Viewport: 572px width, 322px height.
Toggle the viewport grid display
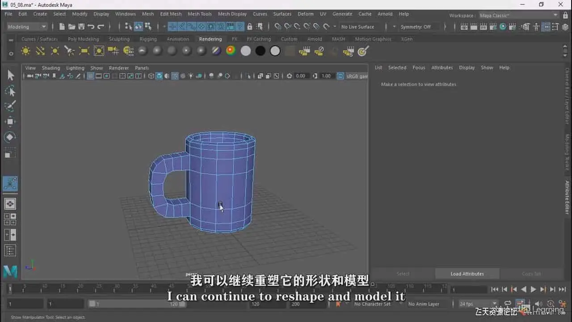(90, 76)
